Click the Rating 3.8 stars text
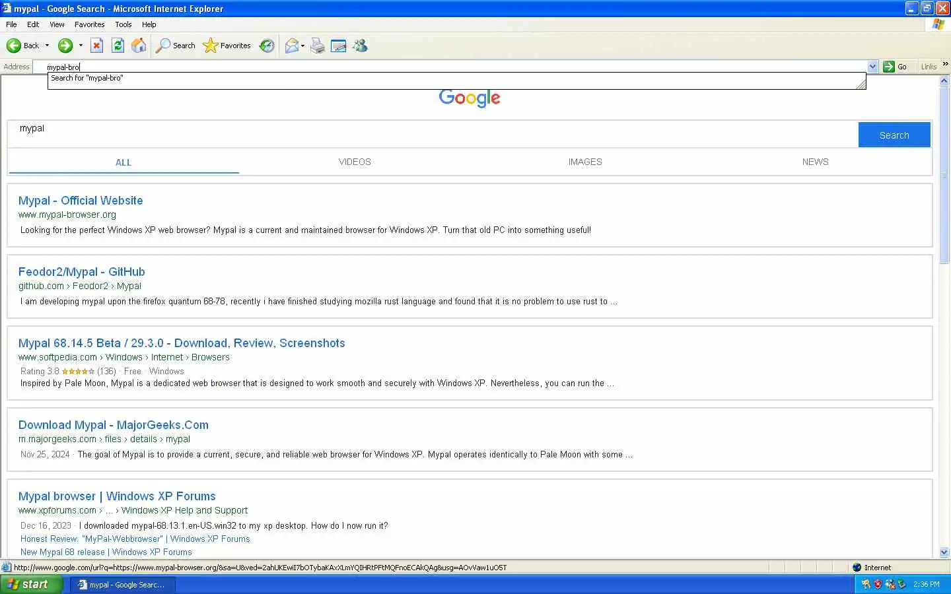This screenshot has width=951, height=594. (x=68, y=372)
